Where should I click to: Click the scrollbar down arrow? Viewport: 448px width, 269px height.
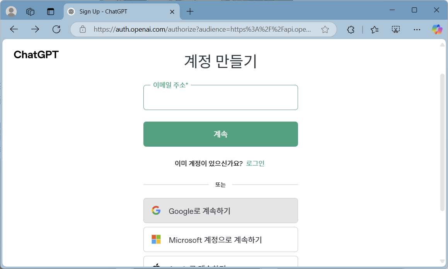click(x=442, y=261)
